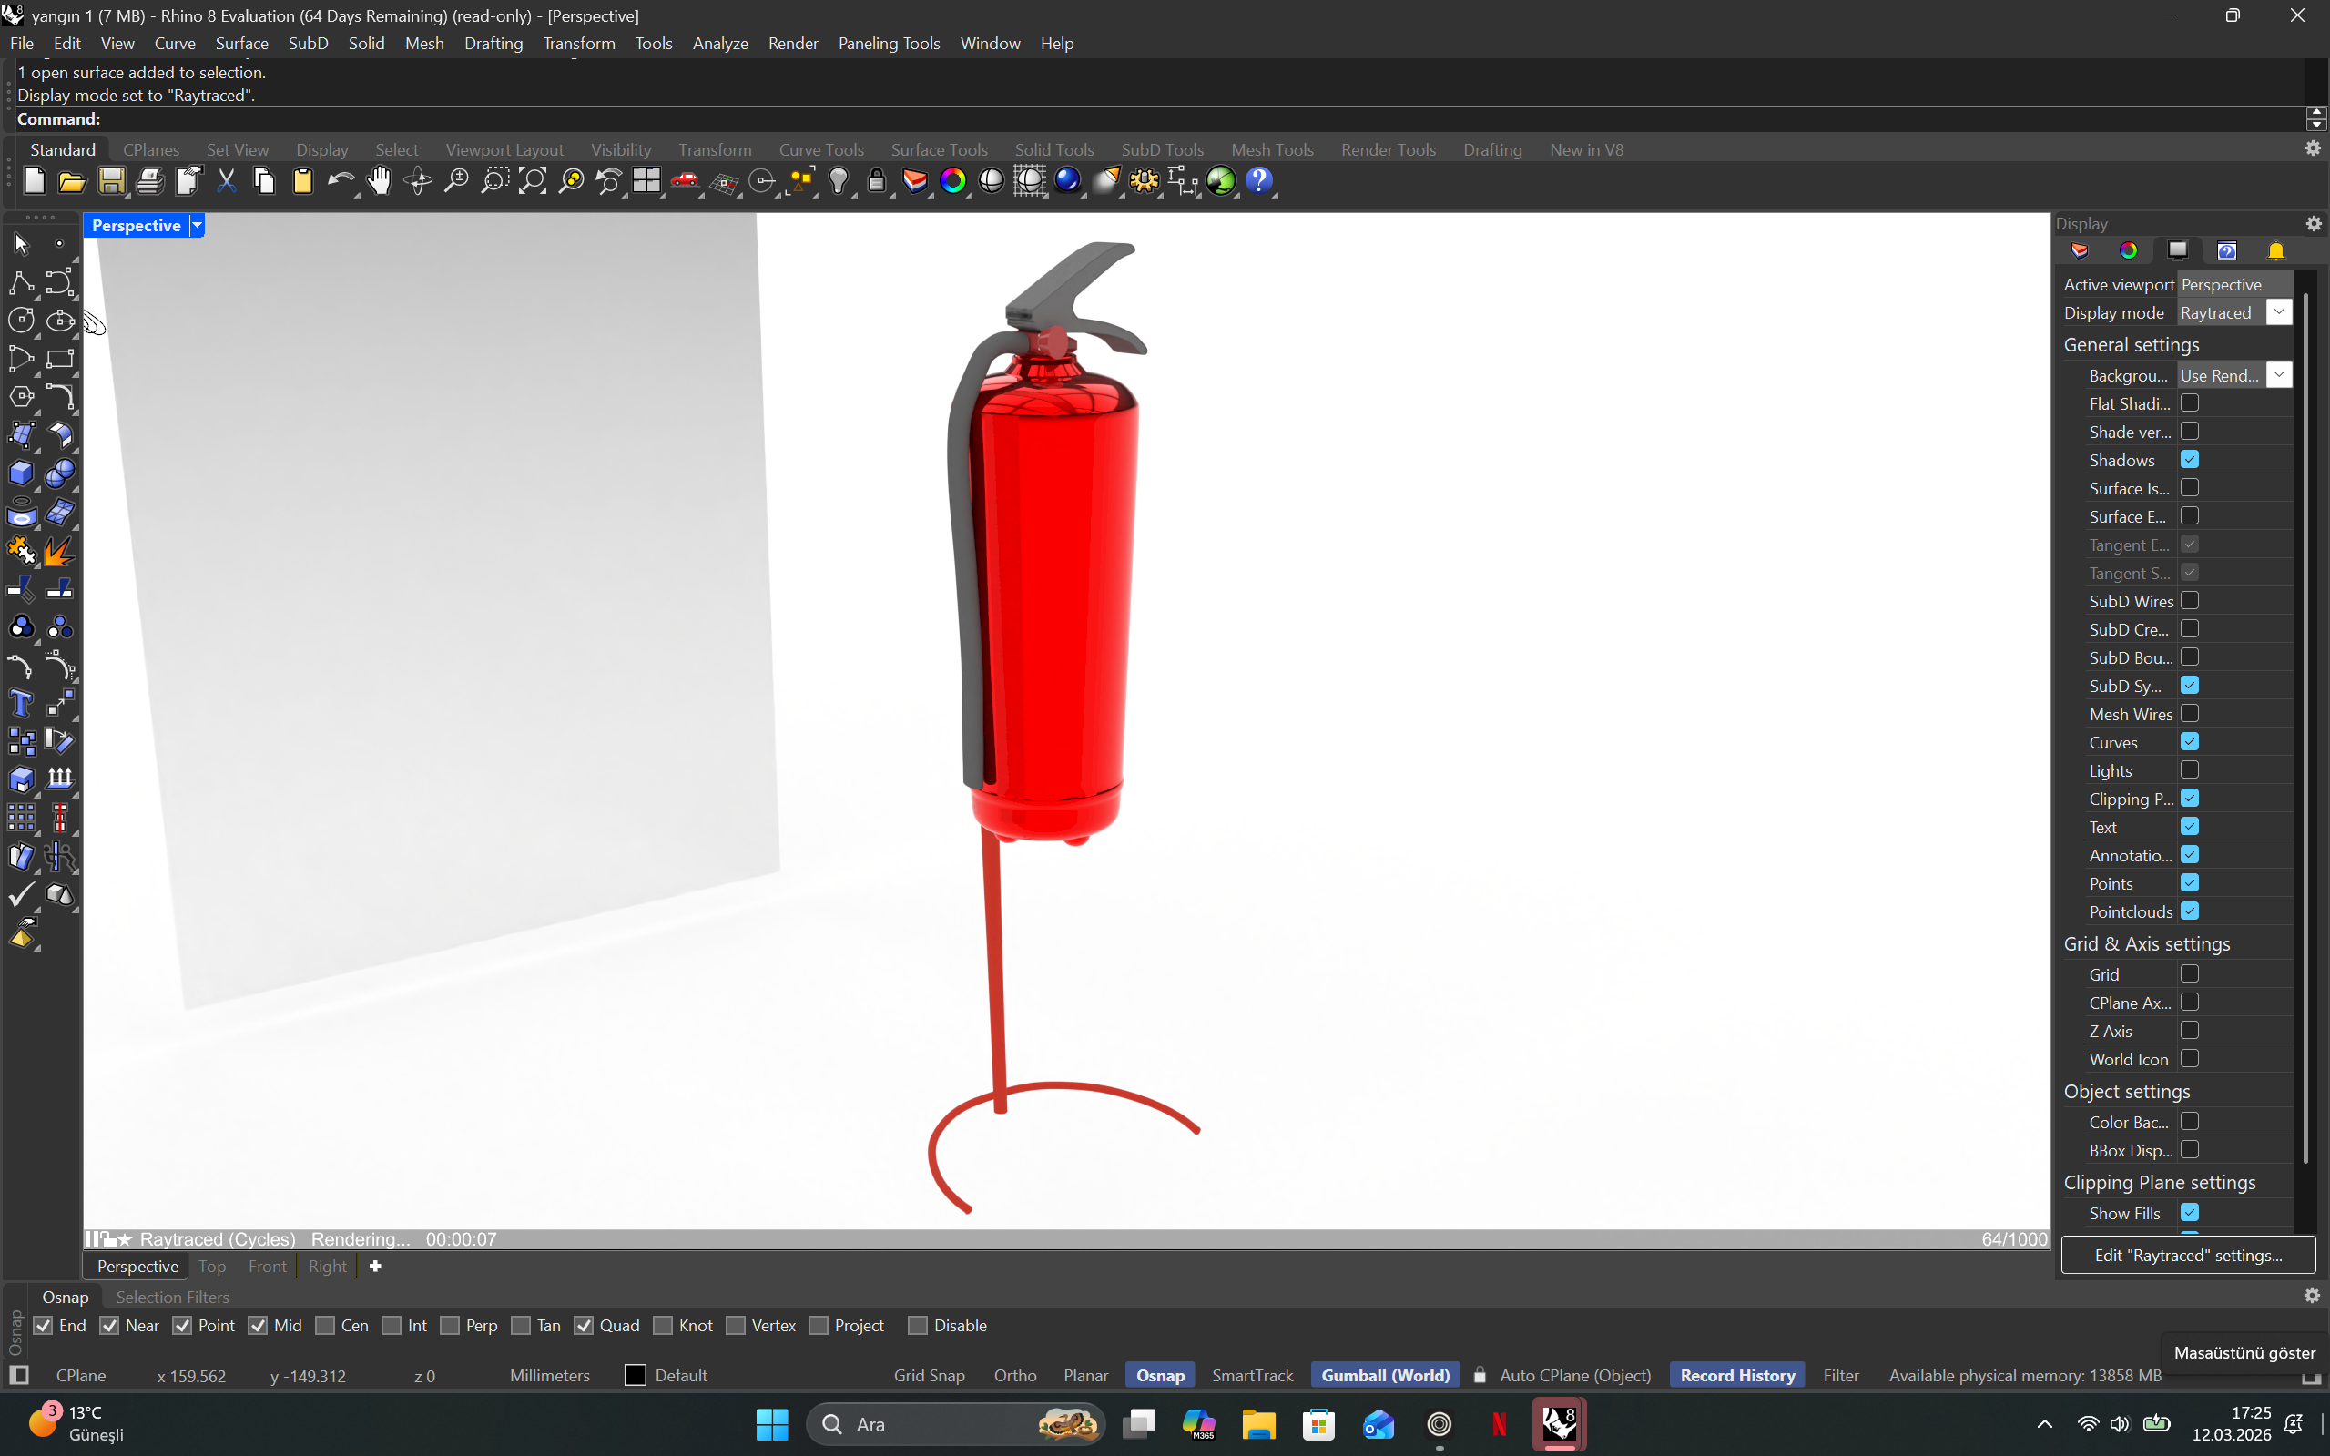Open the Paneling Tools menu

888,44
